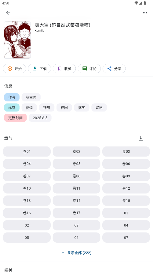Select the 冒險 tag
Image resolution: width=153 pixels, height=273 pixels.
(x=99, y=108)
